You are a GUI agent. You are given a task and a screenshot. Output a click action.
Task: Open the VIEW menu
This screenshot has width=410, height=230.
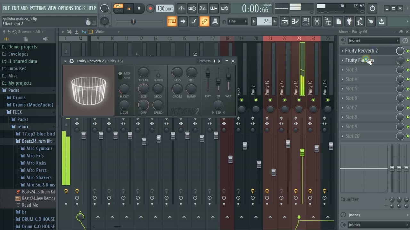pyautogui.click(x=52, y=8)
